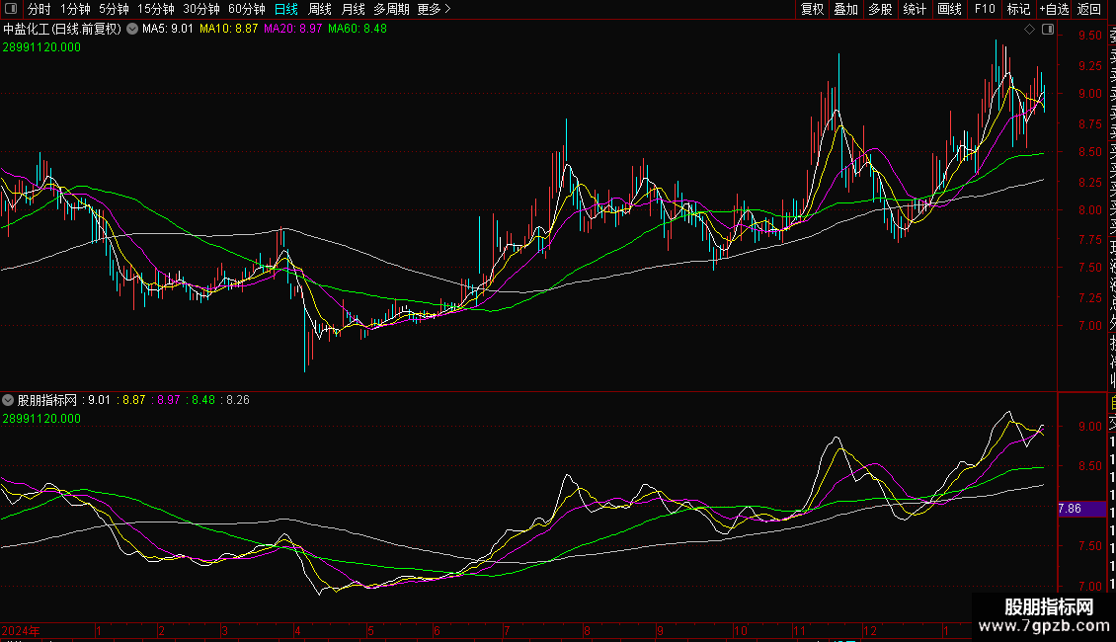Select the 周线 weekly chart period
The width and height of the screenshot is (1116, 642).
point(320,9)
